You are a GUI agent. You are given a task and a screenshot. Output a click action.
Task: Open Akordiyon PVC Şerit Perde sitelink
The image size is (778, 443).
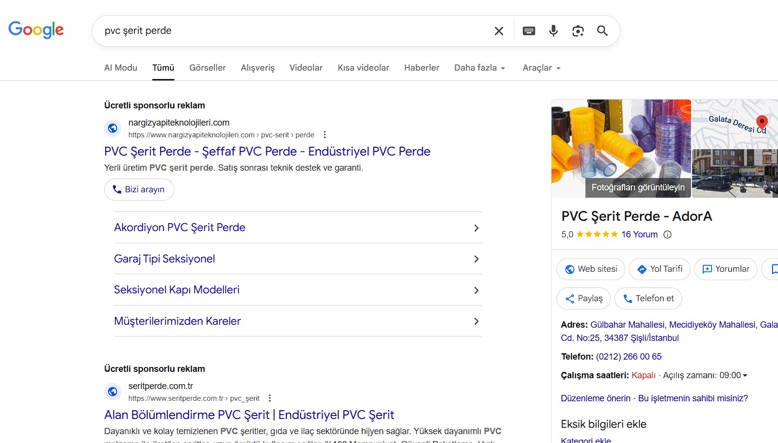point(180,228)
